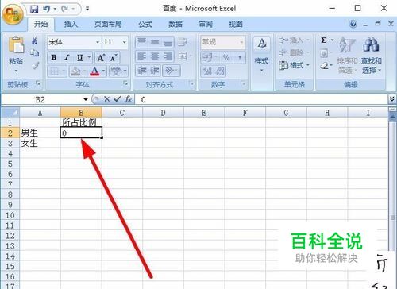Increase decimal places
397x289 pixels.
pyautogui.click(x=208, y=71)
